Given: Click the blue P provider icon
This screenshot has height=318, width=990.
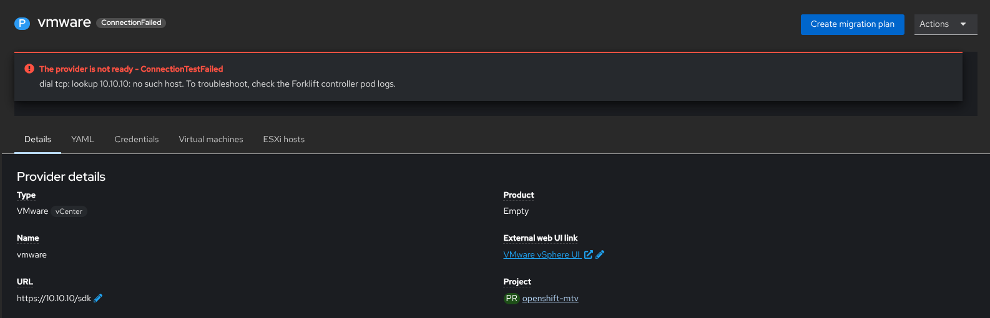Looking at the screenshot, I should 22,24.
